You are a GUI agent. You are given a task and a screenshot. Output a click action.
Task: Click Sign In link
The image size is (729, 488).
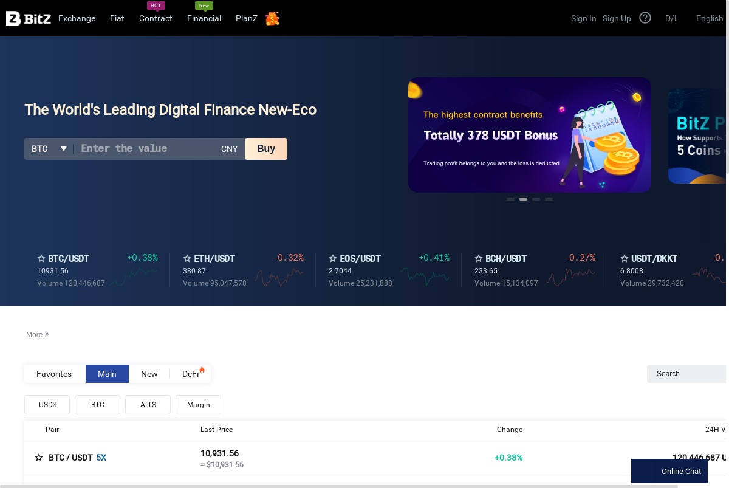[x=584, y=18]
